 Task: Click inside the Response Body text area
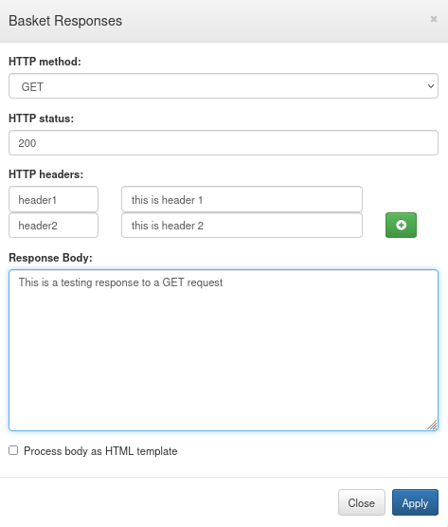pos(224,350)
